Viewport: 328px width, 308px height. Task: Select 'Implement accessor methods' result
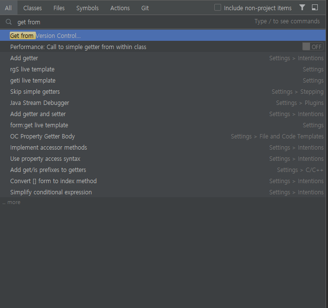(x=163, y=147)
